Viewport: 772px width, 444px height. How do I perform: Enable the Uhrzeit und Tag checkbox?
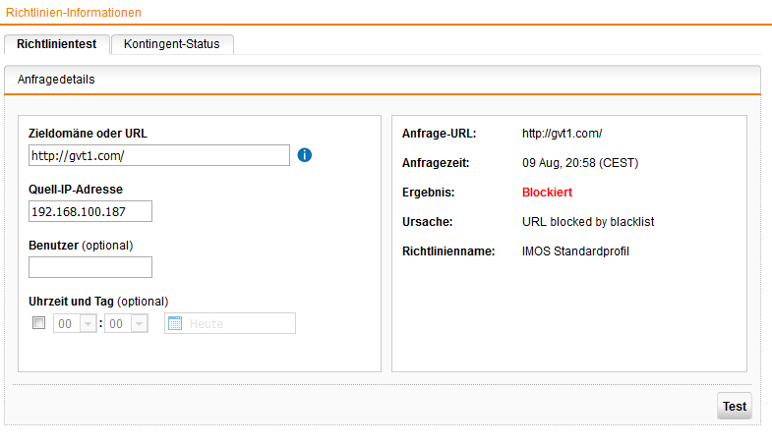(39, 323)
